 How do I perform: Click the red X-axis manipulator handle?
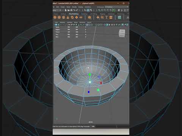point(101,83)
